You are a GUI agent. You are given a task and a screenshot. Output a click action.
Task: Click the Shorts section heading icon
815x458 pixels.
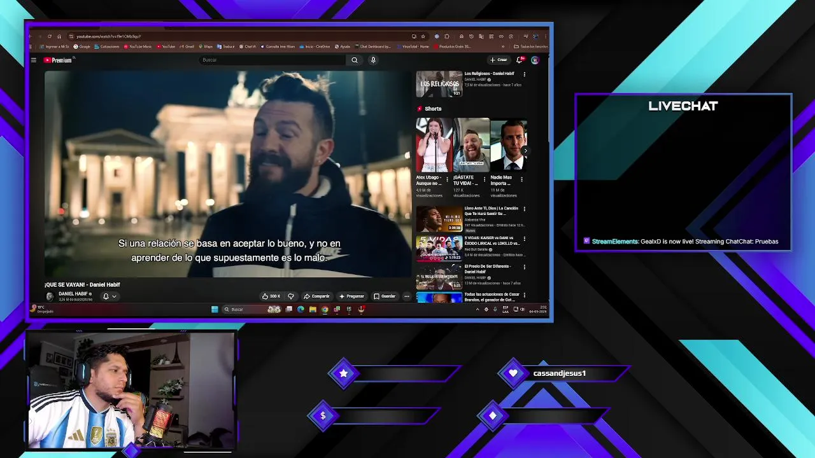(x=420, y=109)
